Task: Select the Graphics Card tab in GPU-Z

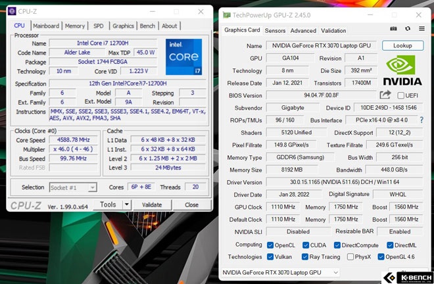Action: [242, 30]
